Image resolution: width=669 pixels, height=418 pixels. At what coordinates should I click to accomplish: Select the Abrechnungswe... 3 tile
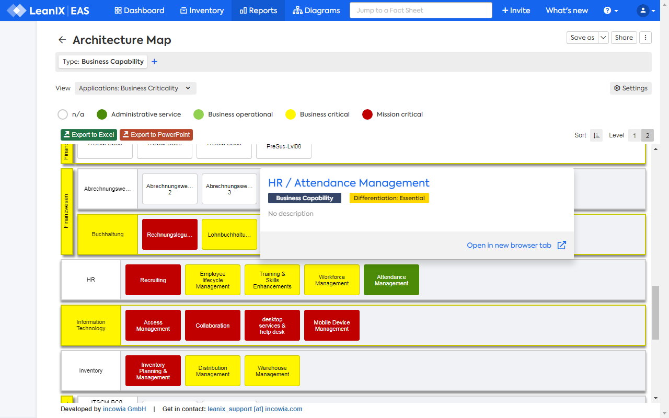229,189
